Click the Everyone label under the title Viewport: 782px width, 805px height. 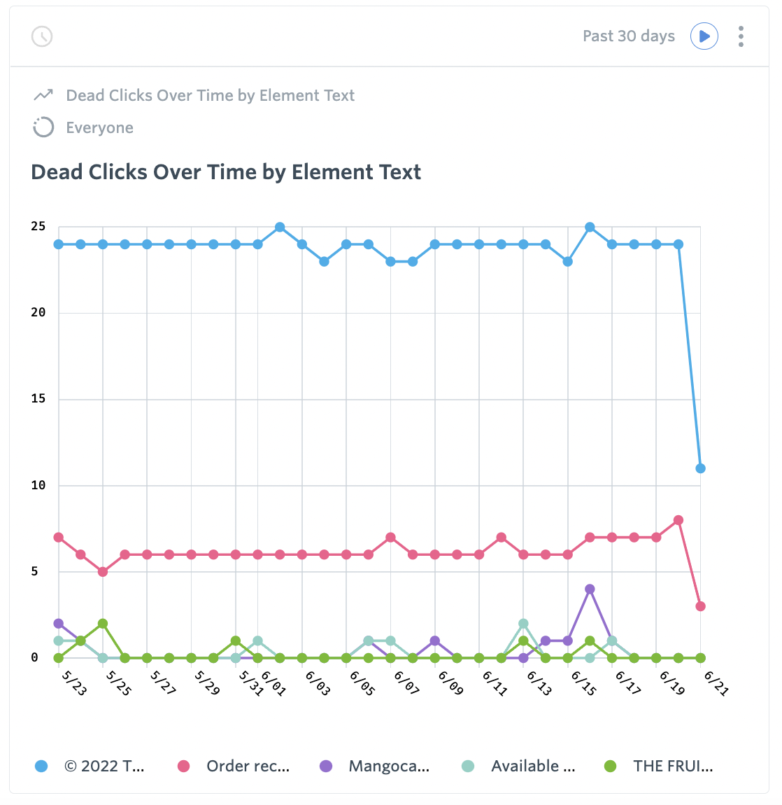(x=99, y=127)
